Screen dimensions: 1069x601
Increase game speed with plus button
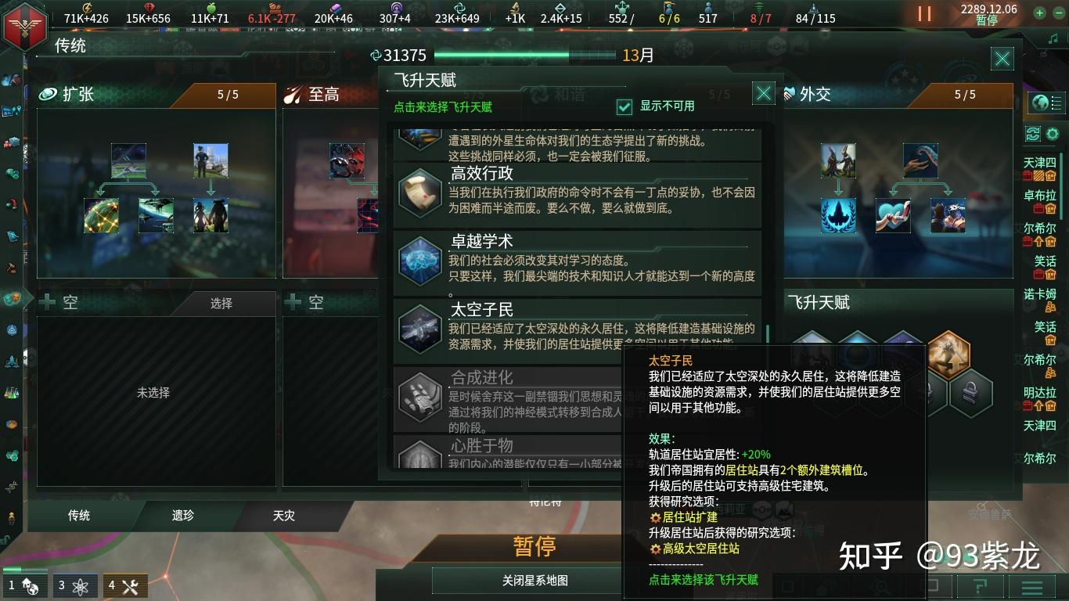[x=1039, y=13]
